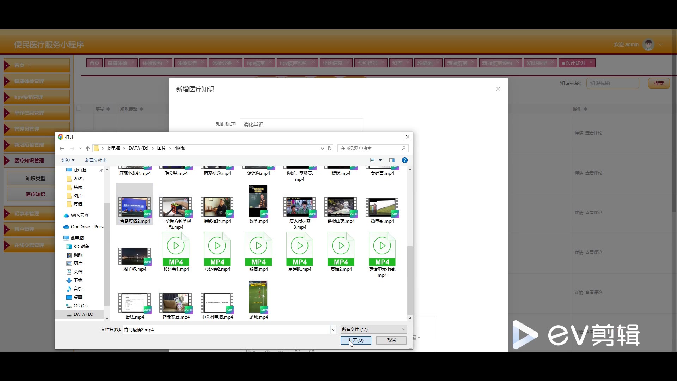Expand the file name history dropdown
Screen dimensions: 677x381
(x=333, y=330)
